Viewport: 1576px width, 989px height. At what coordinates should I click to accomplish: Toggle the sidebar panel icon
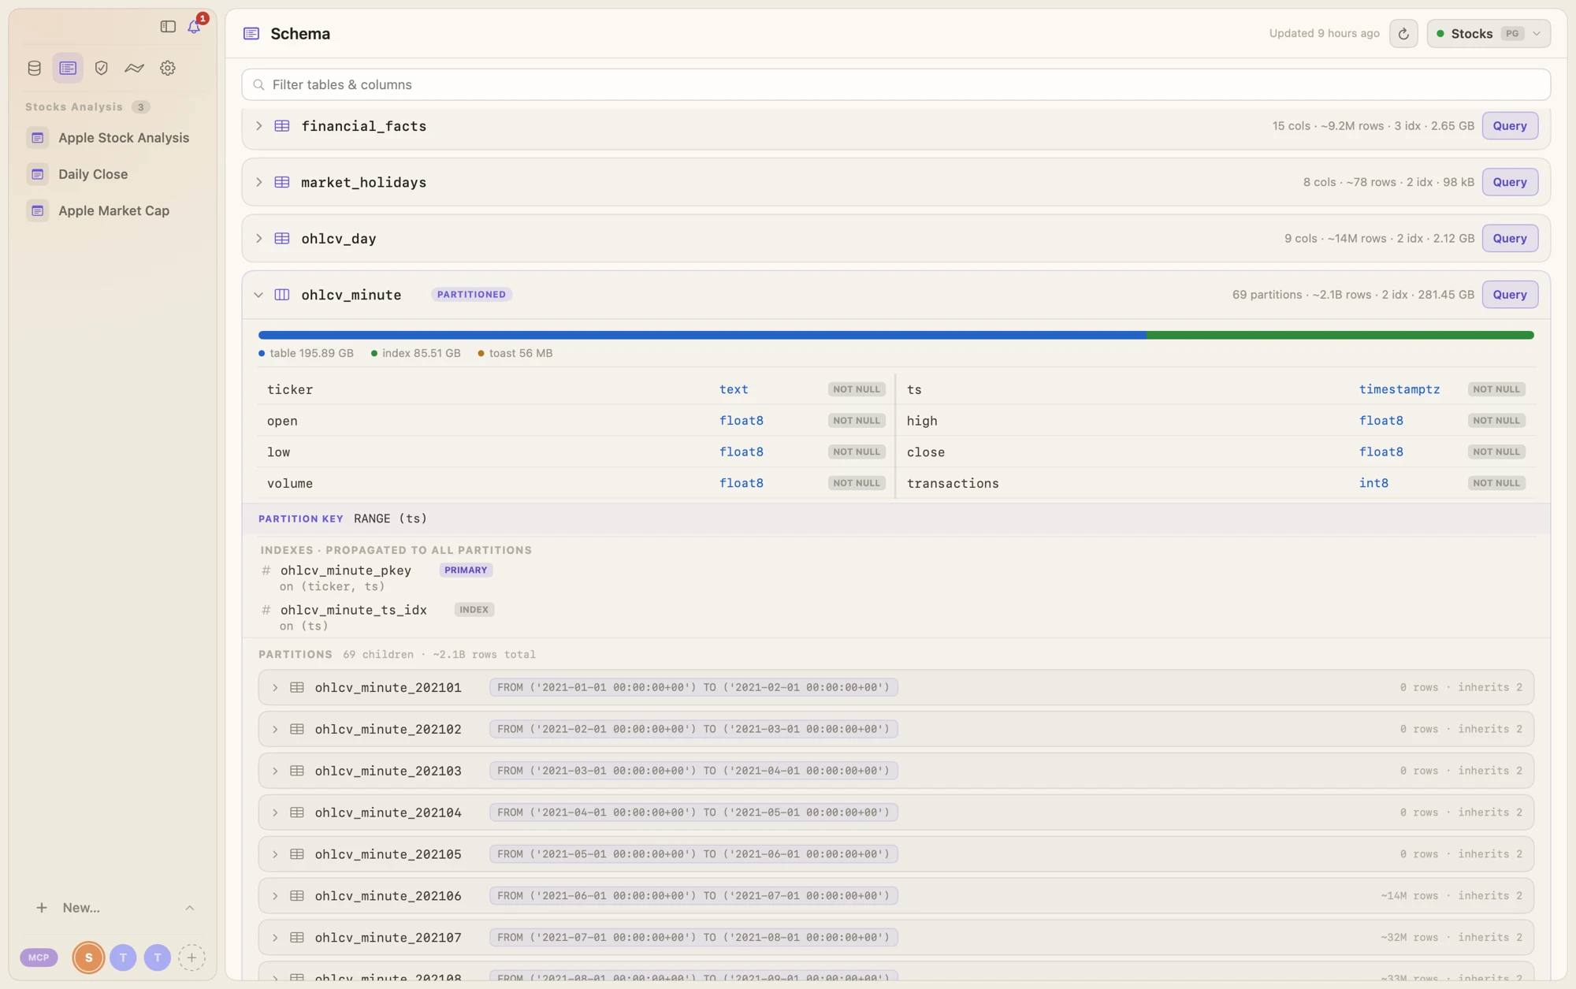[x=168, y=27]
